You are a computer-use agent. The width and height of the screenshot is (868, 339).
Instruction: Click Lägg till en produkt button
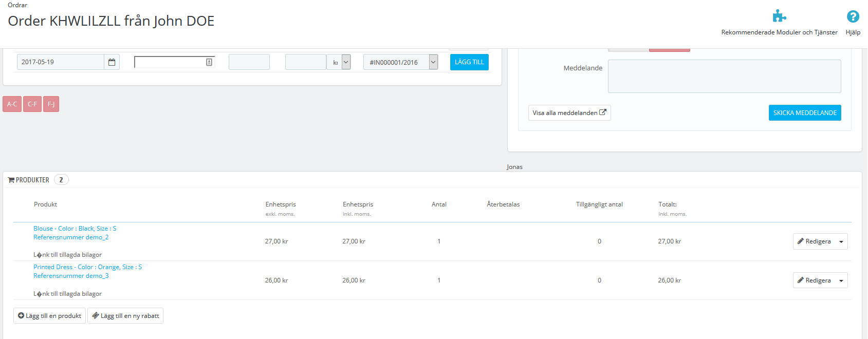(x=49, y=316)
